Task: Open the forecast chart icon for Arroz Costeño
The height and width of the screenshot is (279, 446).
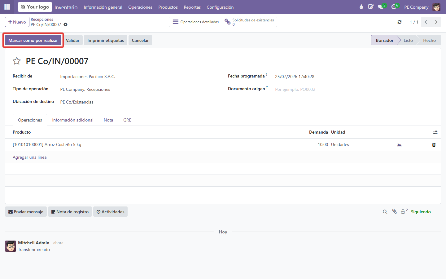Action: 399,145
